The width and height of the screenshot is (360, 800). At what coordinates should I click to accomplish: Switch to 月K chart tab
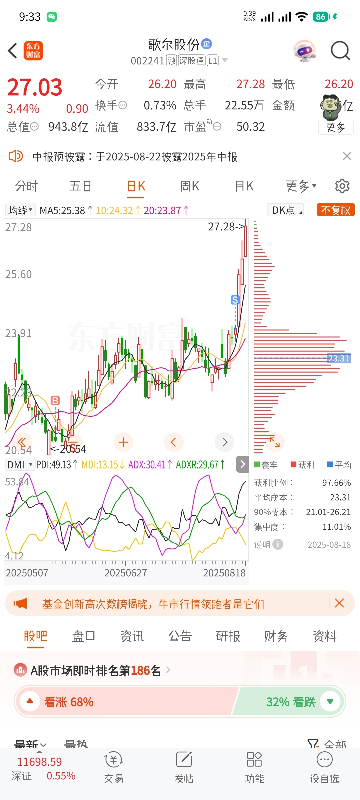coord(244,186)
